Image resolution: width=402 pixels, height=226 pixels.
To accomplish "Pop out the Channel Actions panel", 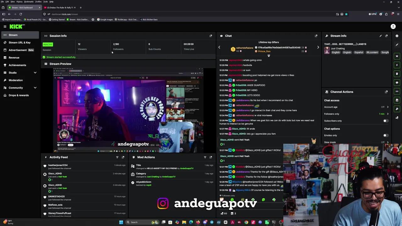I will (386, 92).
